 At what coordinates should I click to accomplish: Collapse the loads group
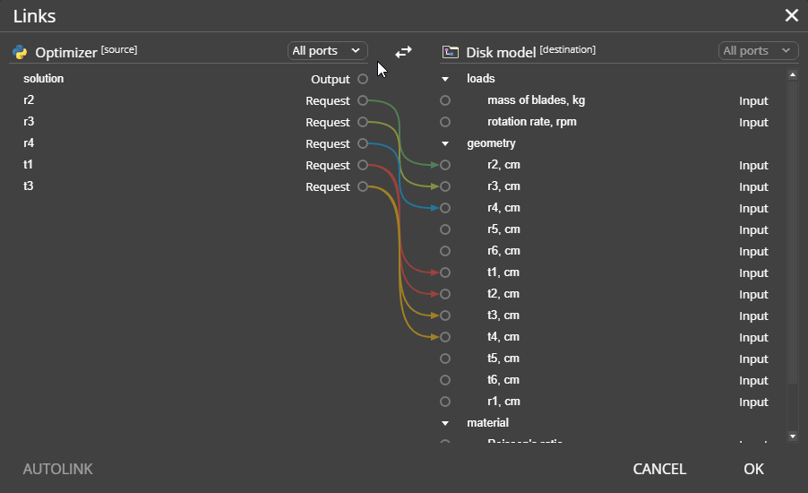coord(445,79)
